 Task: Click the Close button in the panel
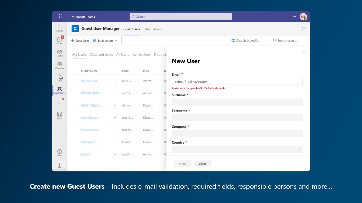[202, 164]
